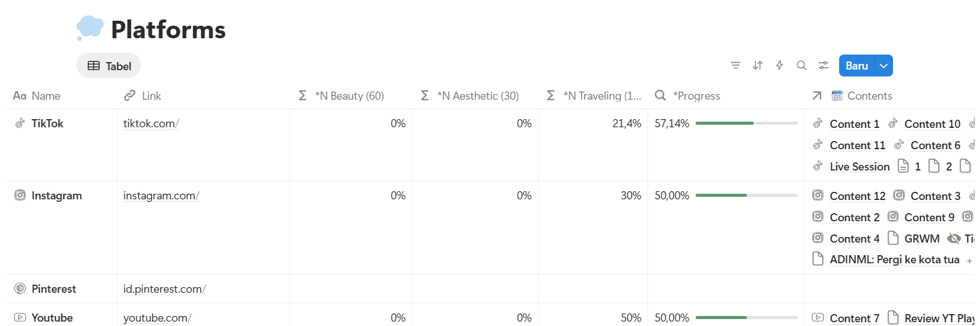Open the id.pinterest.com/ link
The image size is (977, 326).
(x=165, y=289)
